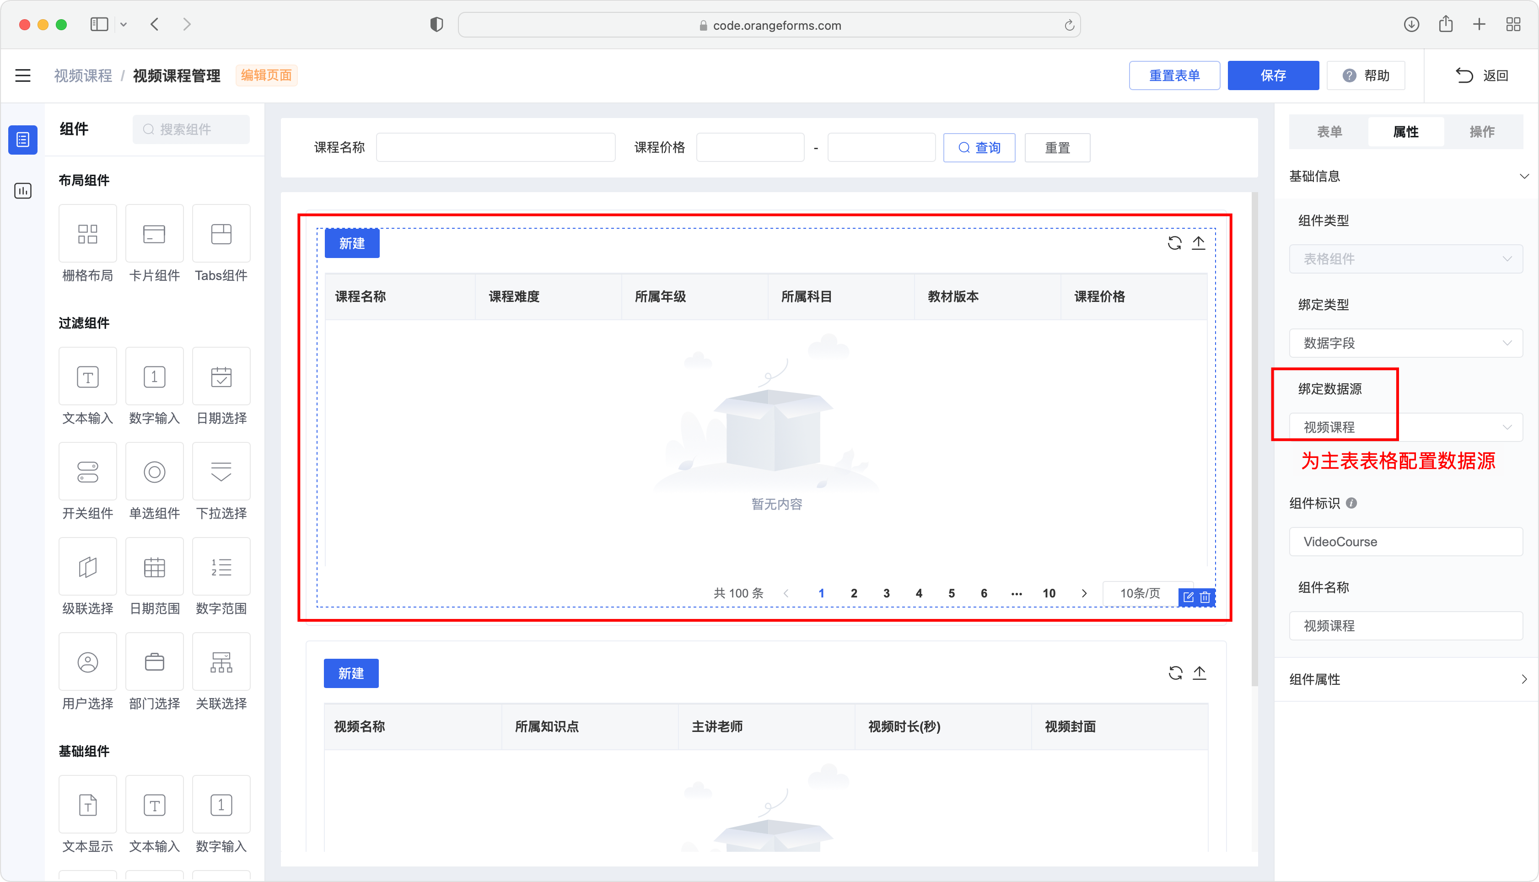The height and width of the screenshot is (882, 1539).
Task: Click the minimum 课程价格 input field
Action: (x=750, y=147)
